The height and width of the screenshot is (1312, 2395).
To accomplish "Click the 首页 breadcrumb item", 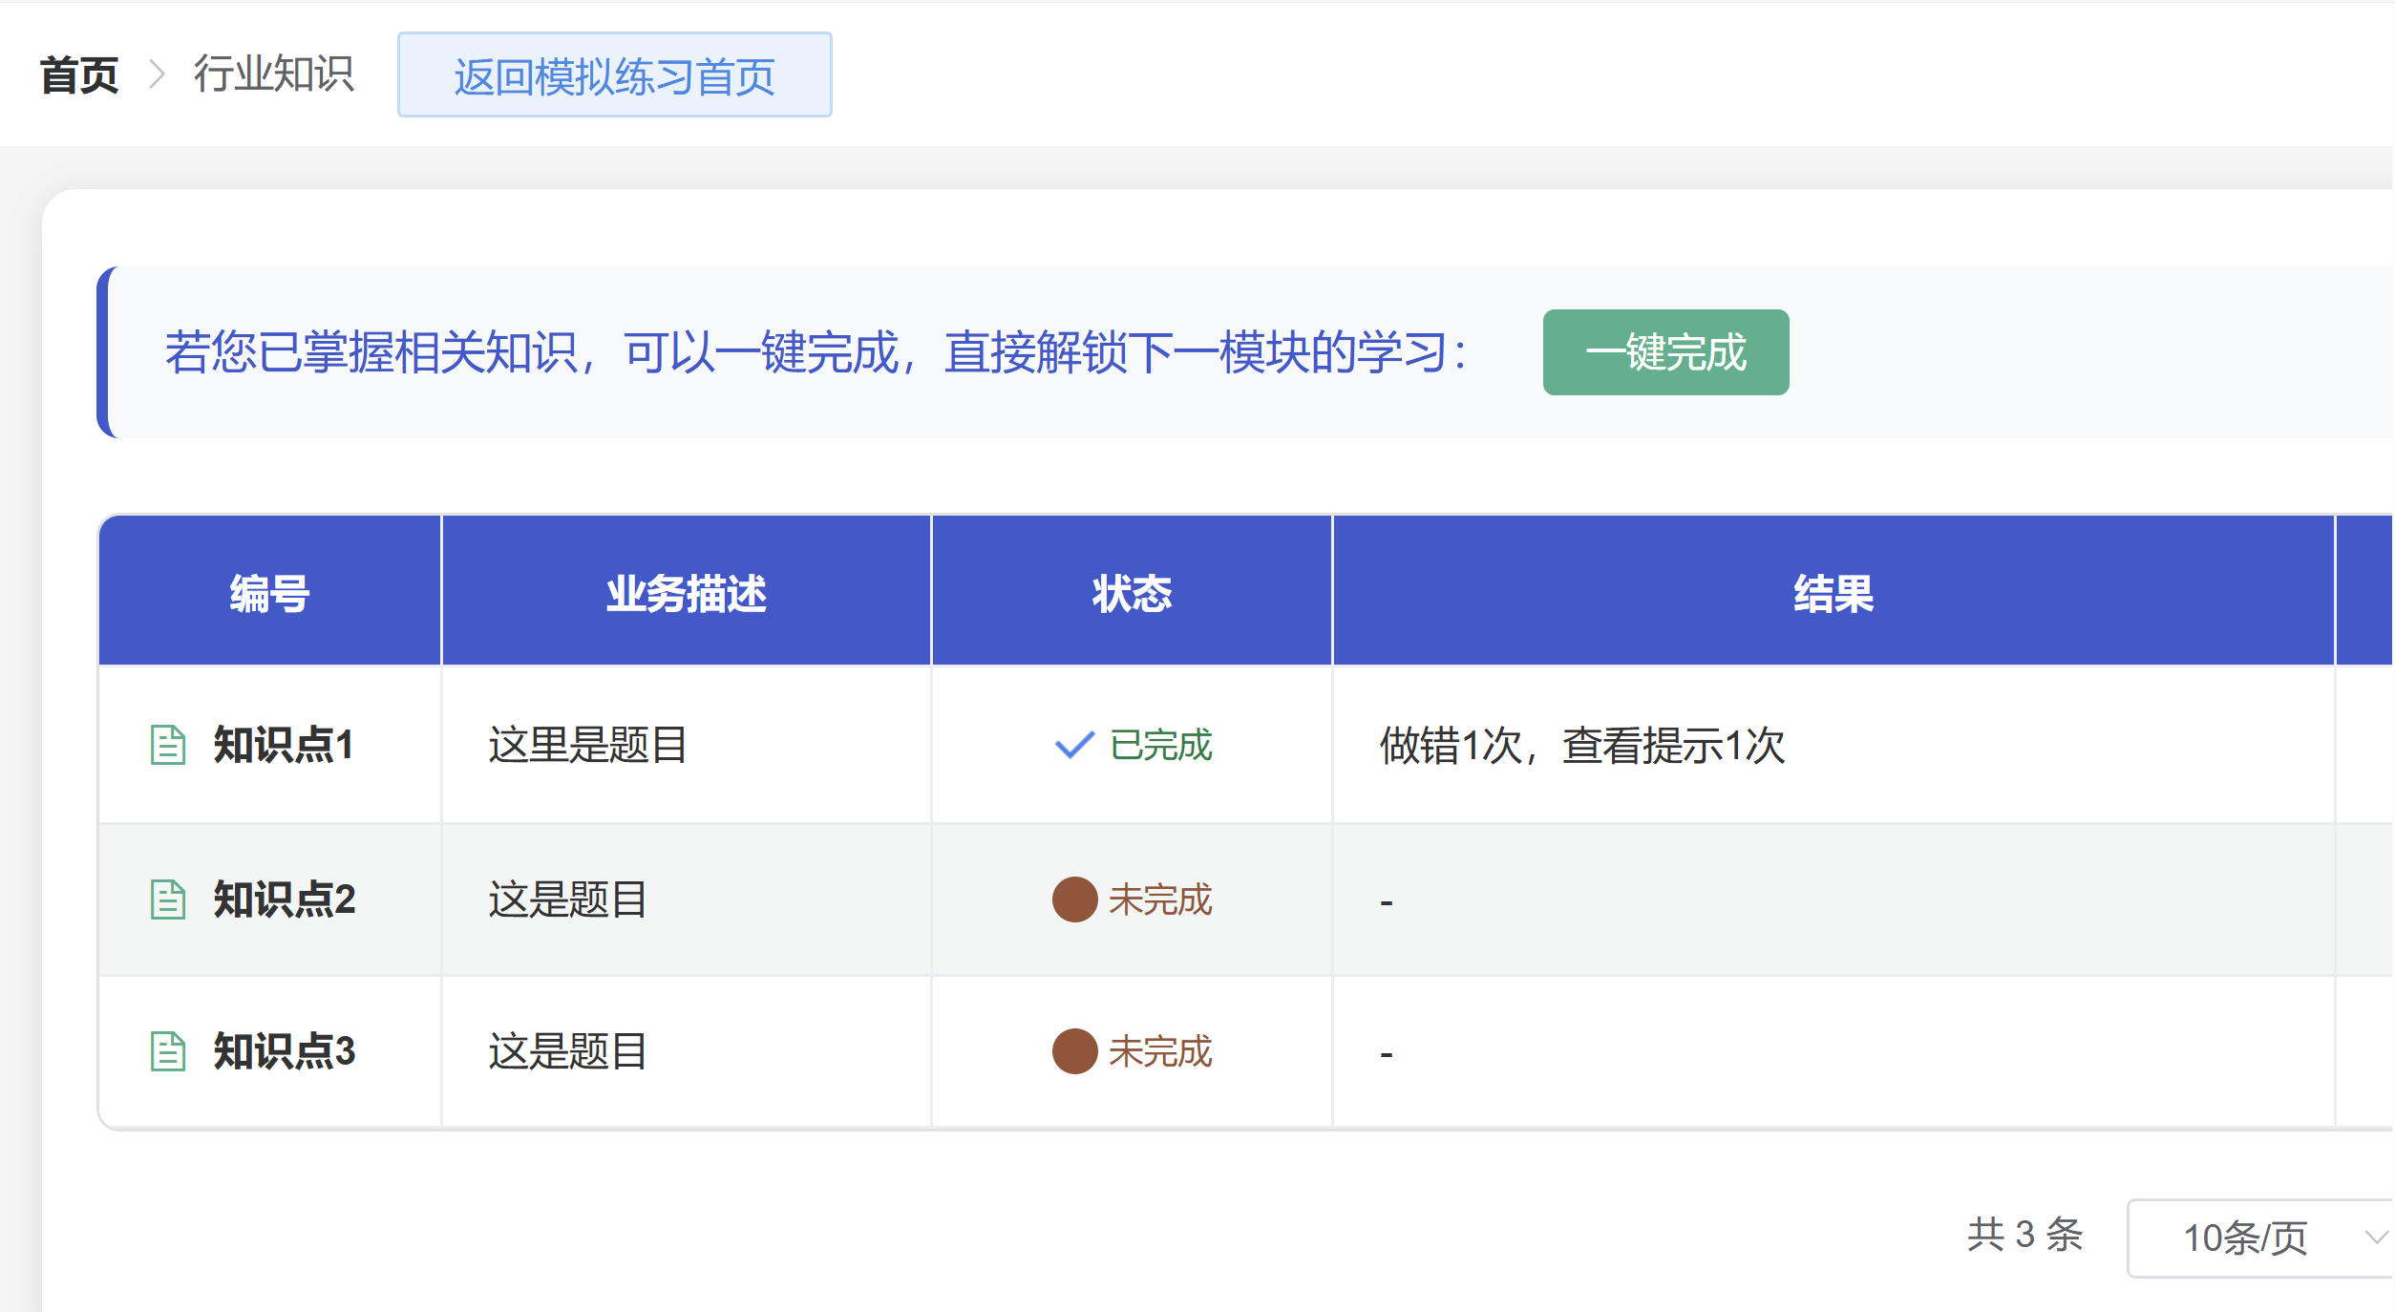I will coord(78,74).
